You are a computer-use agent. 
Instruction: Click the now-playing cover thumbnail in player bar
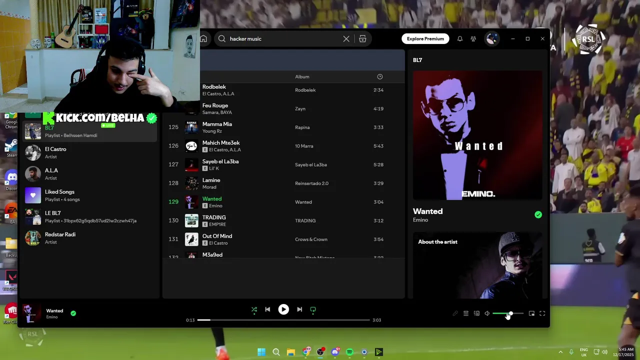click(31, 313)
